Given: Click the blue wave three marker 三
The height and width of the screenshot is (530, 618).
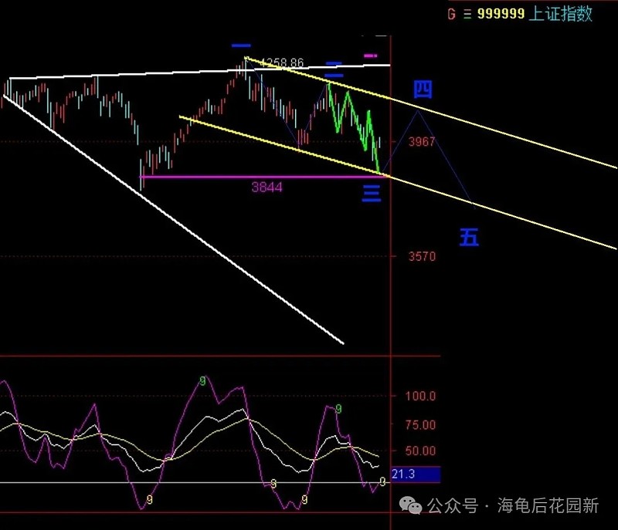Looking at the screenshot, I should coord(372,194).
